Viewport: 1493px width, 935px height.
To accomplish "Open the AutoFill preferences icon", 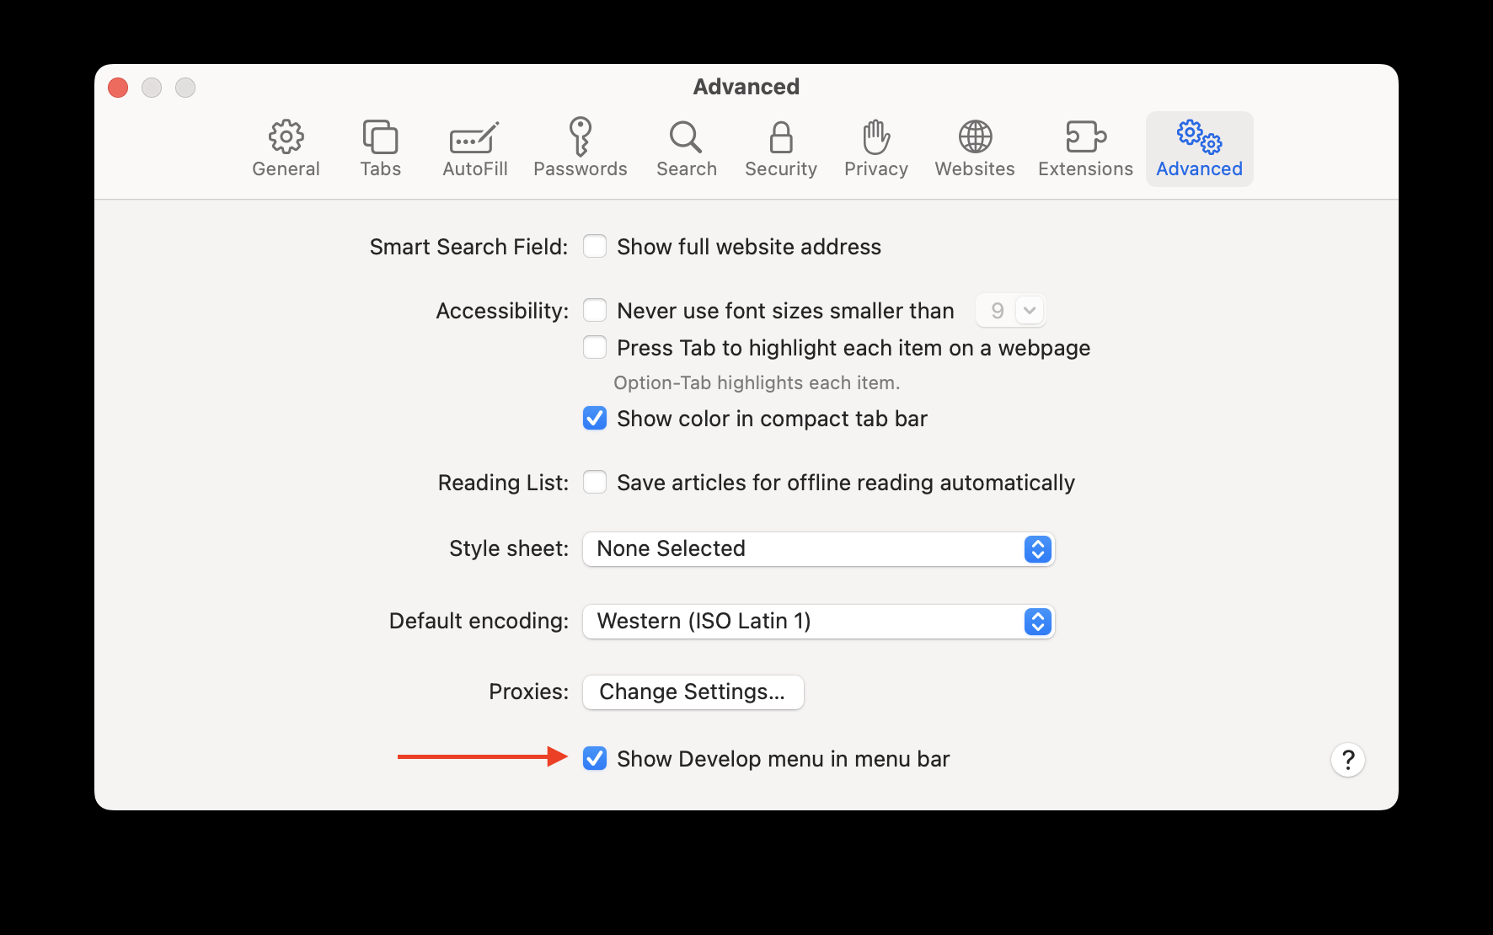I will [474, 148].
